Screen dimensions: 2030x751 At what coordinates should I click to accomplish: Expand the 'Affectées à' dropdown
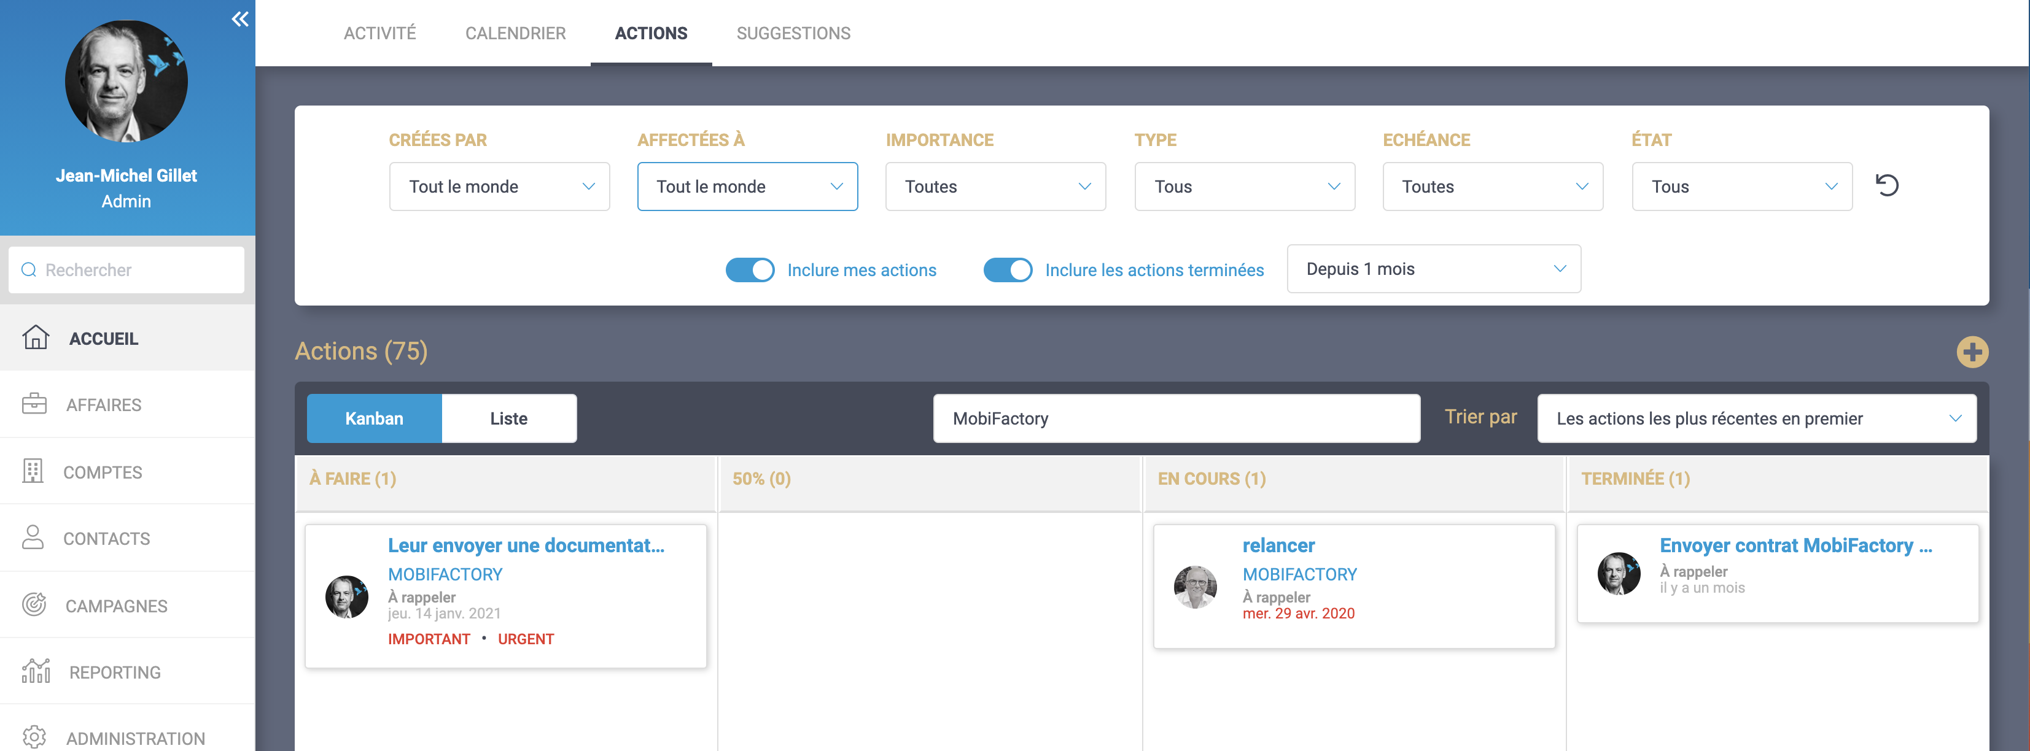pos(746,187)
